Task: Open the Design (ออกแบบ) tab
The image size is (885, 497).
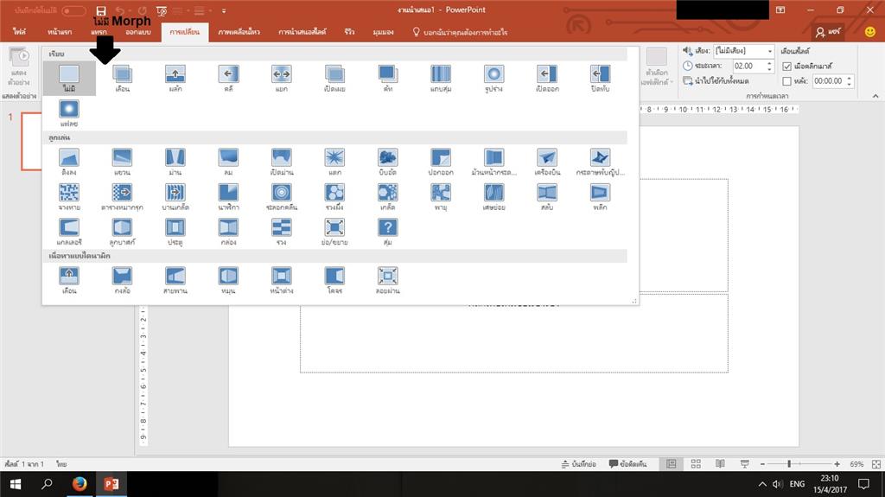Action: point(138,32)
